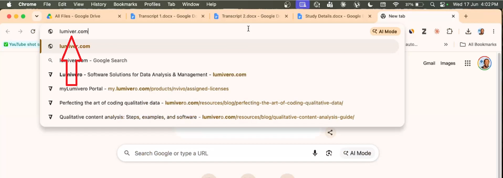This screenshot has width=503, height=178.
Task: Show hidden bookmarks with double chevron
Action: tap(446, 44)
